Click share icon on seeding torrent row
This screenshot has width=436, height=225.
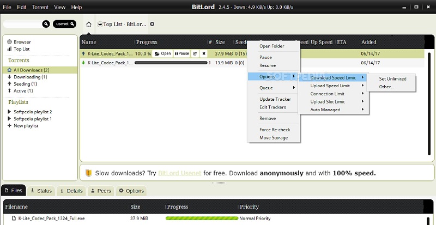click(195, 54)
